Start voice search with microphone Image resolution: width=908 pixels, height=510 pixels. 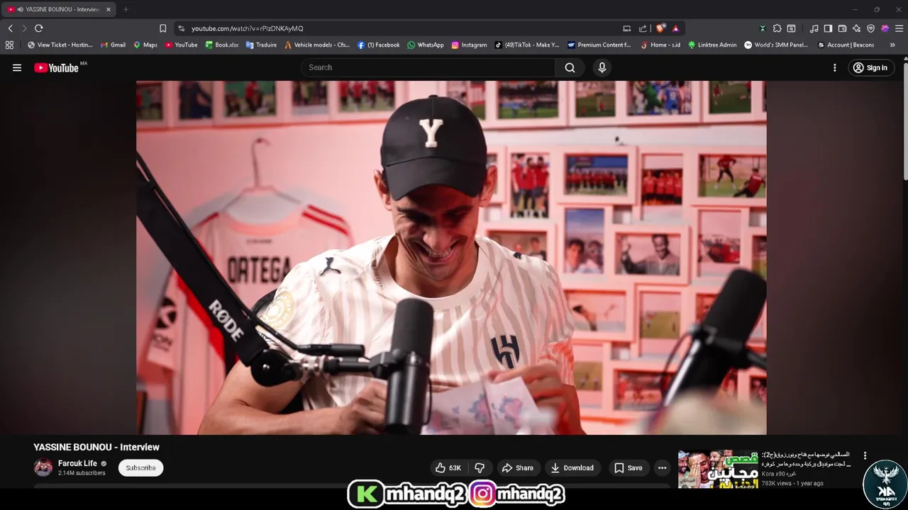602,67
